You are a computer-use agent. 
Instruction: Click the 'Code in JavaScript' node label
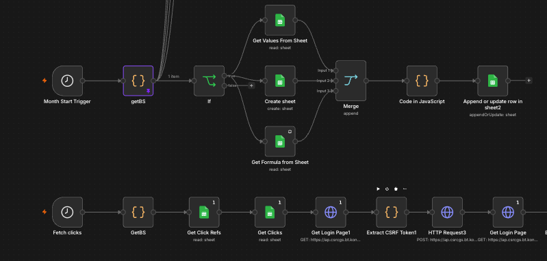[x=422, y=102]
